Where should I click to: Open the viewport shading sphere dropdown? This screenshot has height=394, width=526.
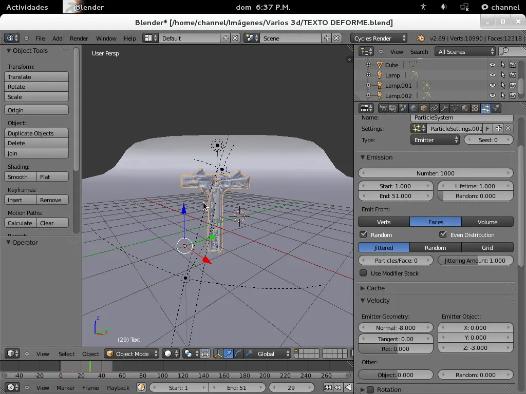point(171,354)
